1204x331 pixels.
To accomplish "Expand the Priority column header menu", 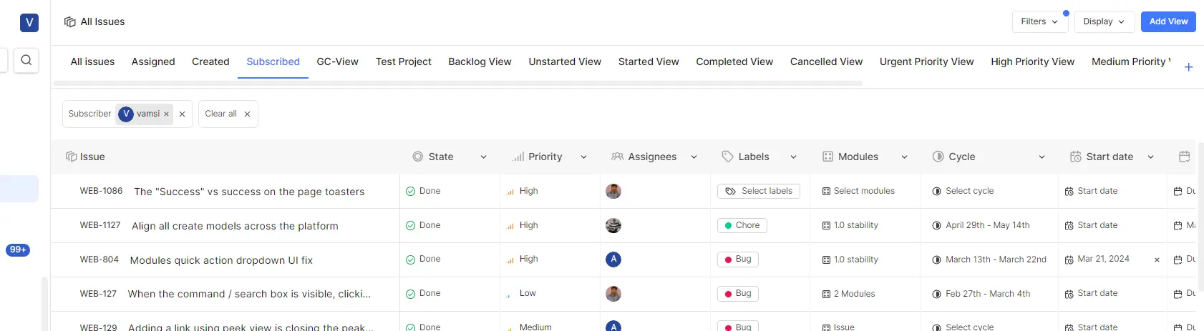I will pyautogui.click(x=583, y=157).
